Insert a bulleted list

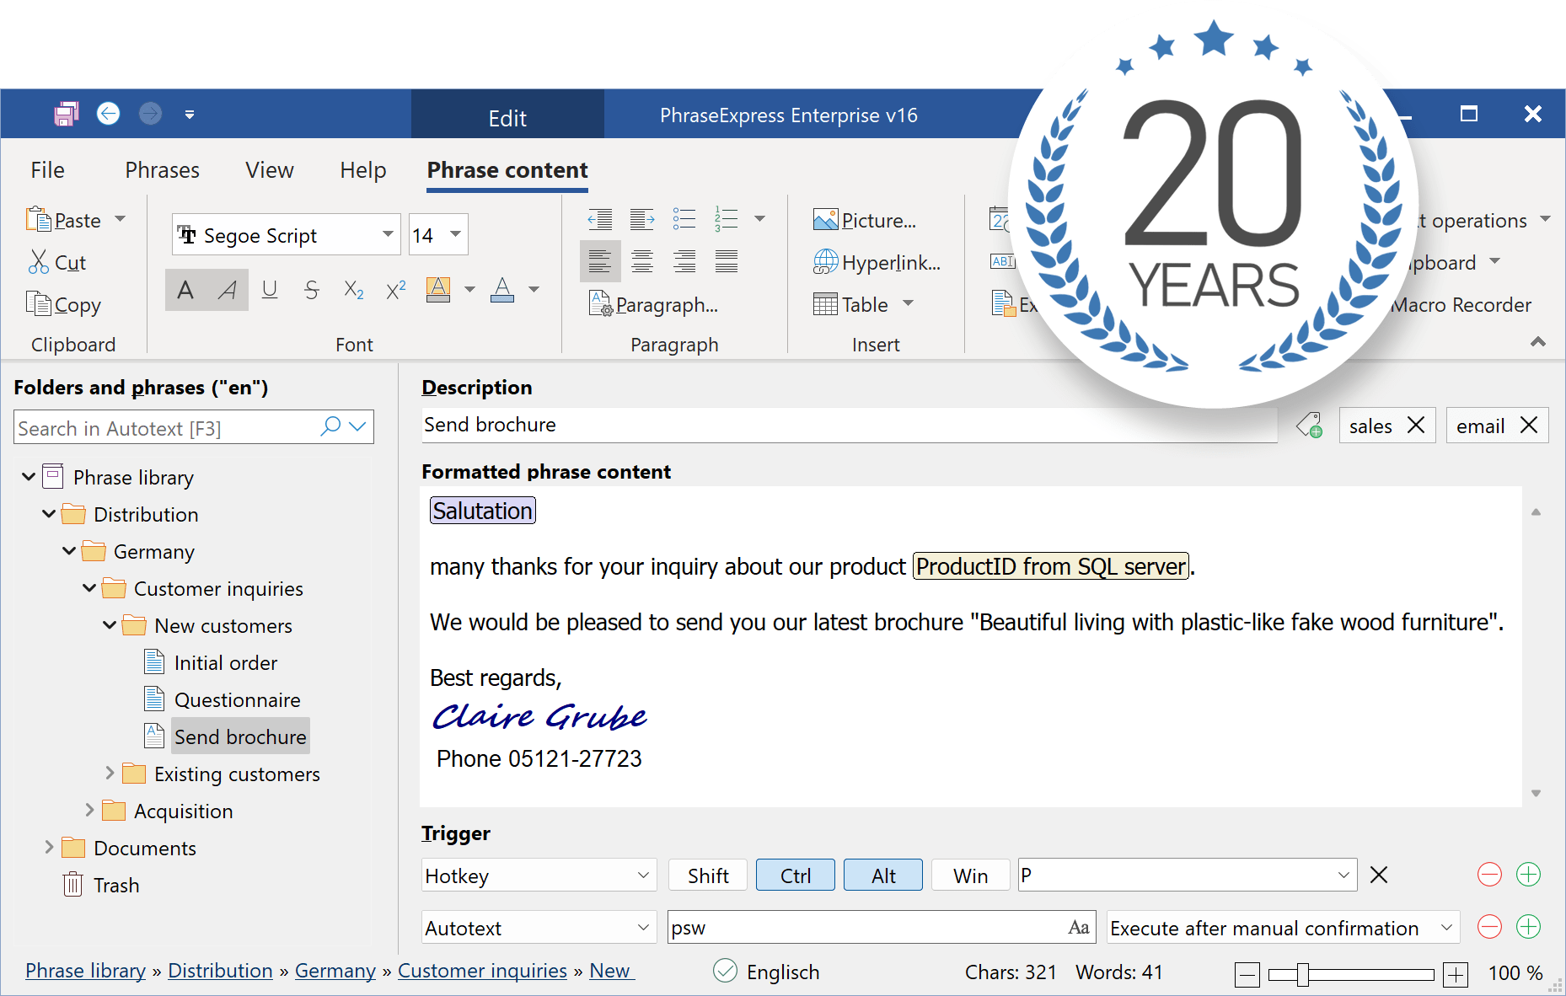(684, 220)
